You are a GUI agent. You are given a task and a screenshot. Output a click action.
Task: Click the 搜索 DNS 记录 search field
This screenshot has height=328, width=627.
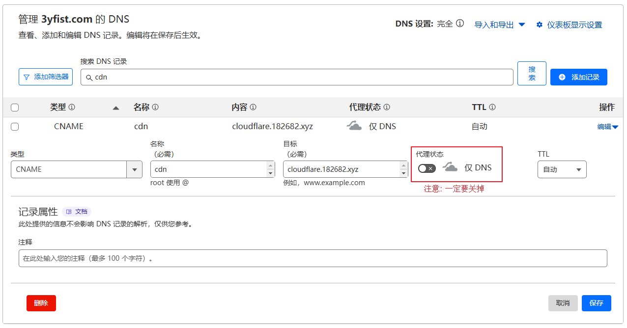pyautogui.click(x=297, y=77)
